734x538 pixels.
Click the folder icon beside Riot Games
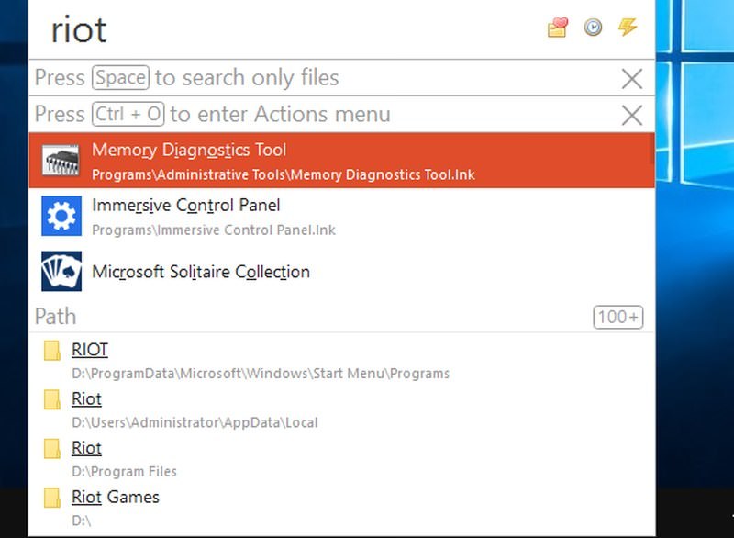pos(53,498)
